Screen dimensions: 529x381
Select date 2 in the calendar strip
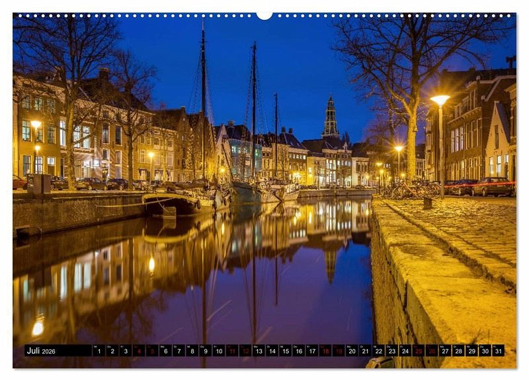pos(112,351)
